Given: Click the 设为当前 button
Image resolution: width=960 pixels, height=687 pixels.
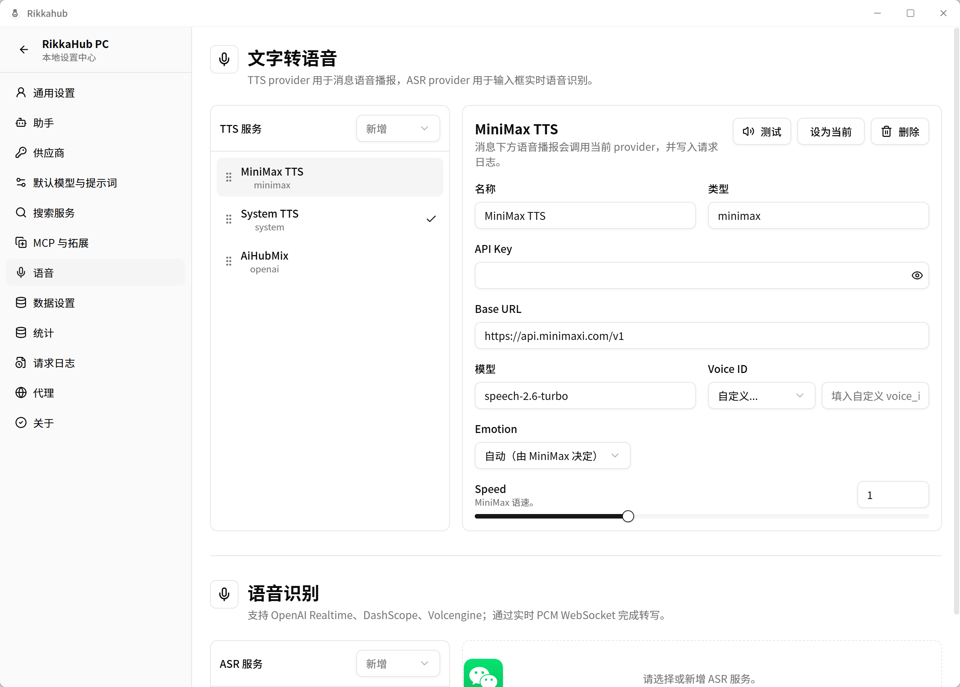Looking at the screenshot, I should [x=831, y=132].
